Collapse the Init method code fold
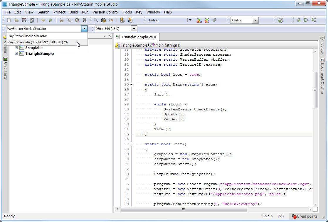 (131, 144)
